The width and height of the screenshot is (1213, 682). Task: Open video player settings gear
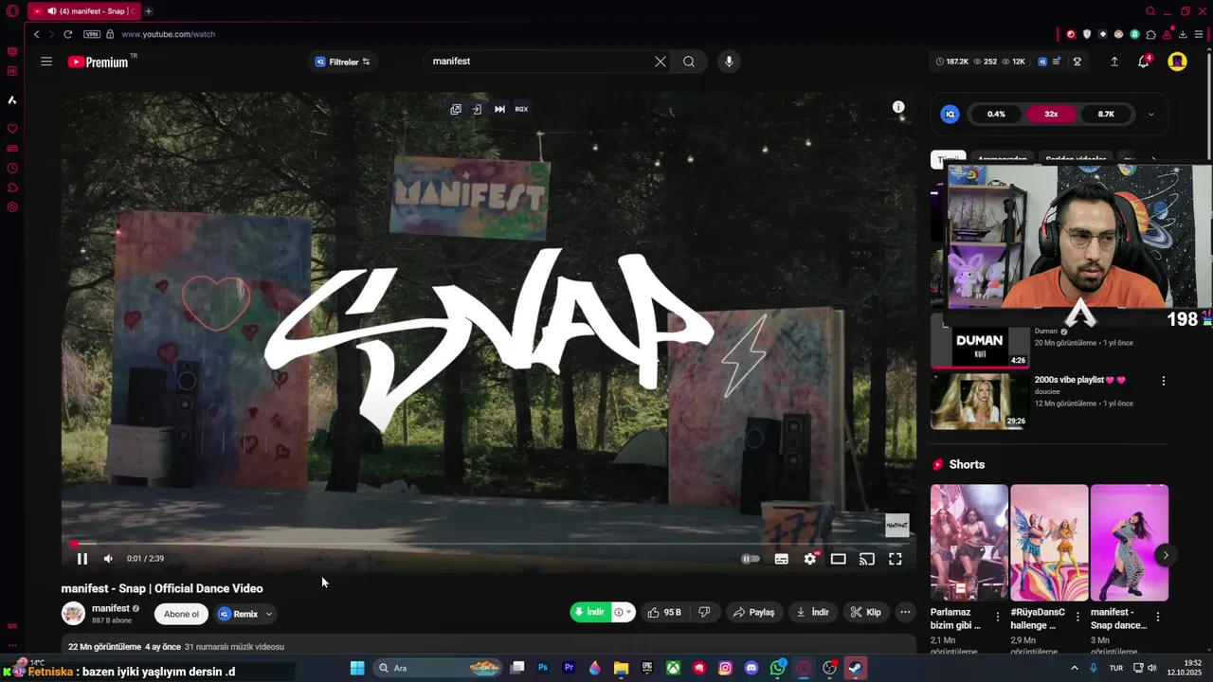[x=810, y=559]
